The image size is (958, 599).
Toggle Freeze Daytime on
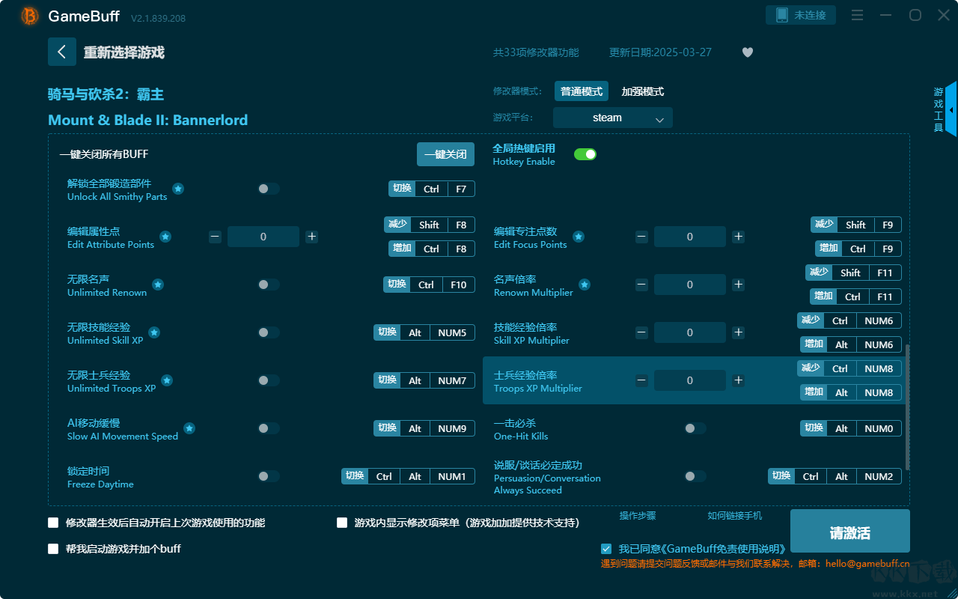pos(269,476)
